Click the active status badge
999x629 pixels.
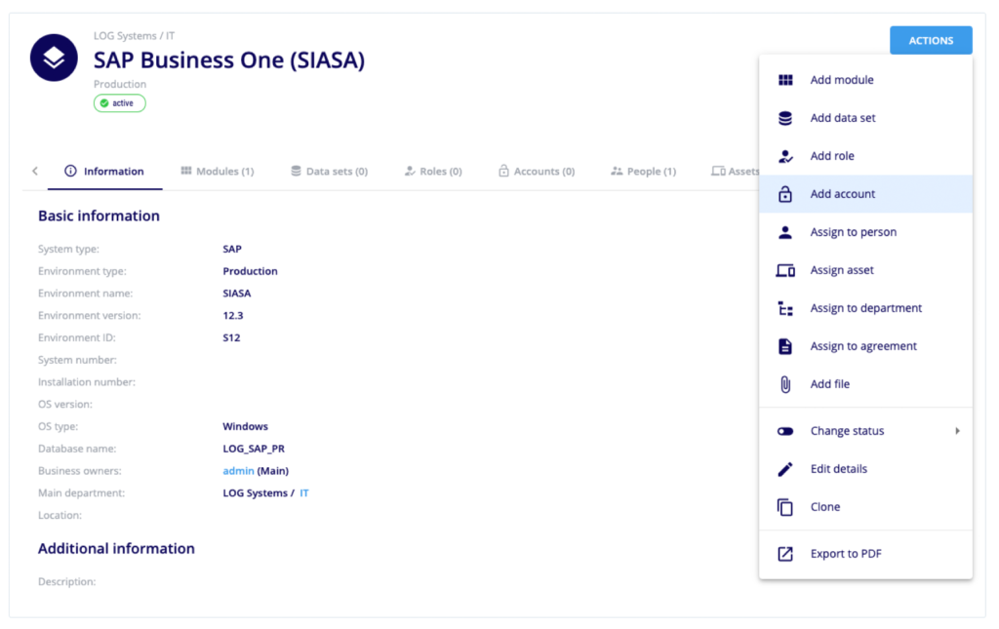point(120,103)
